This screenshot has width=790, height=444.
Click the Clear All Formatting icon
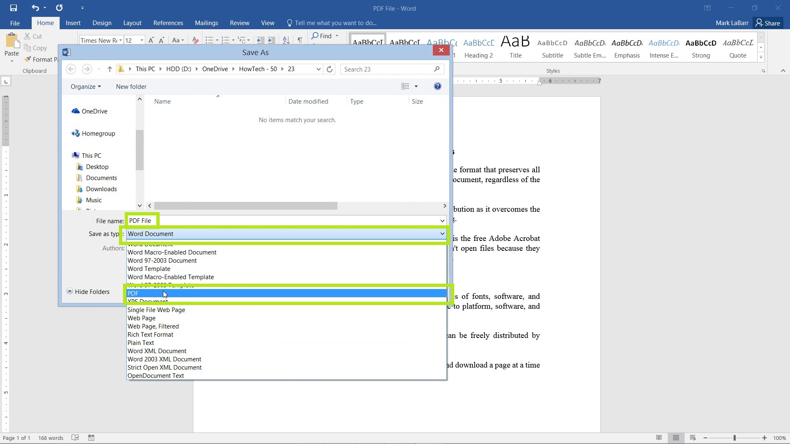coord(195,40)
